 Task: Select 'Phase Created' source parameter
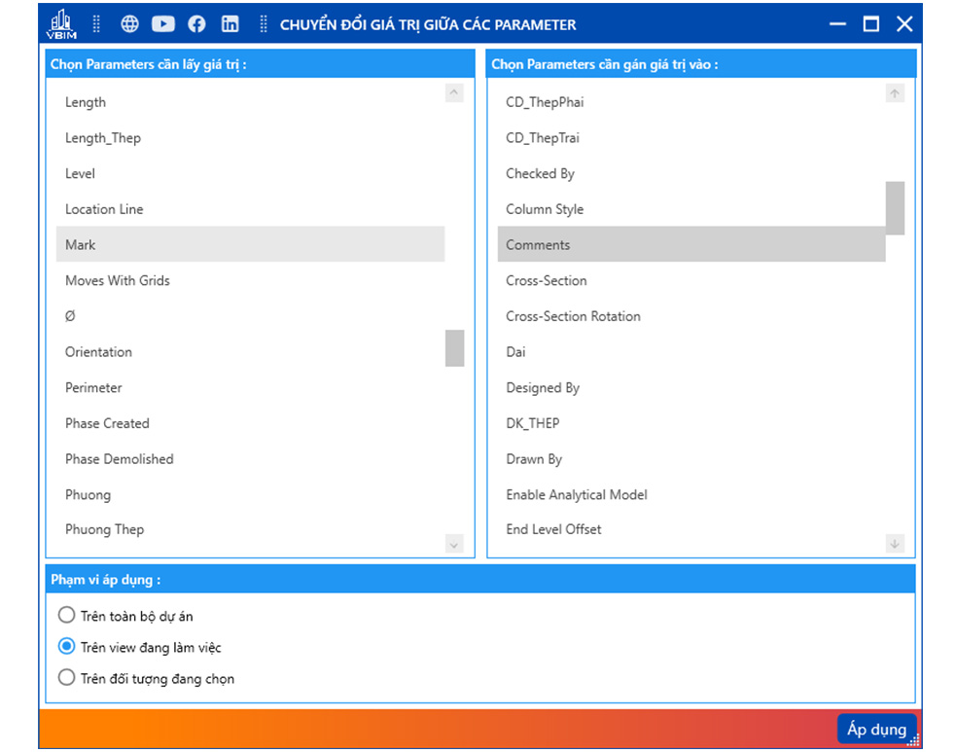107,423
